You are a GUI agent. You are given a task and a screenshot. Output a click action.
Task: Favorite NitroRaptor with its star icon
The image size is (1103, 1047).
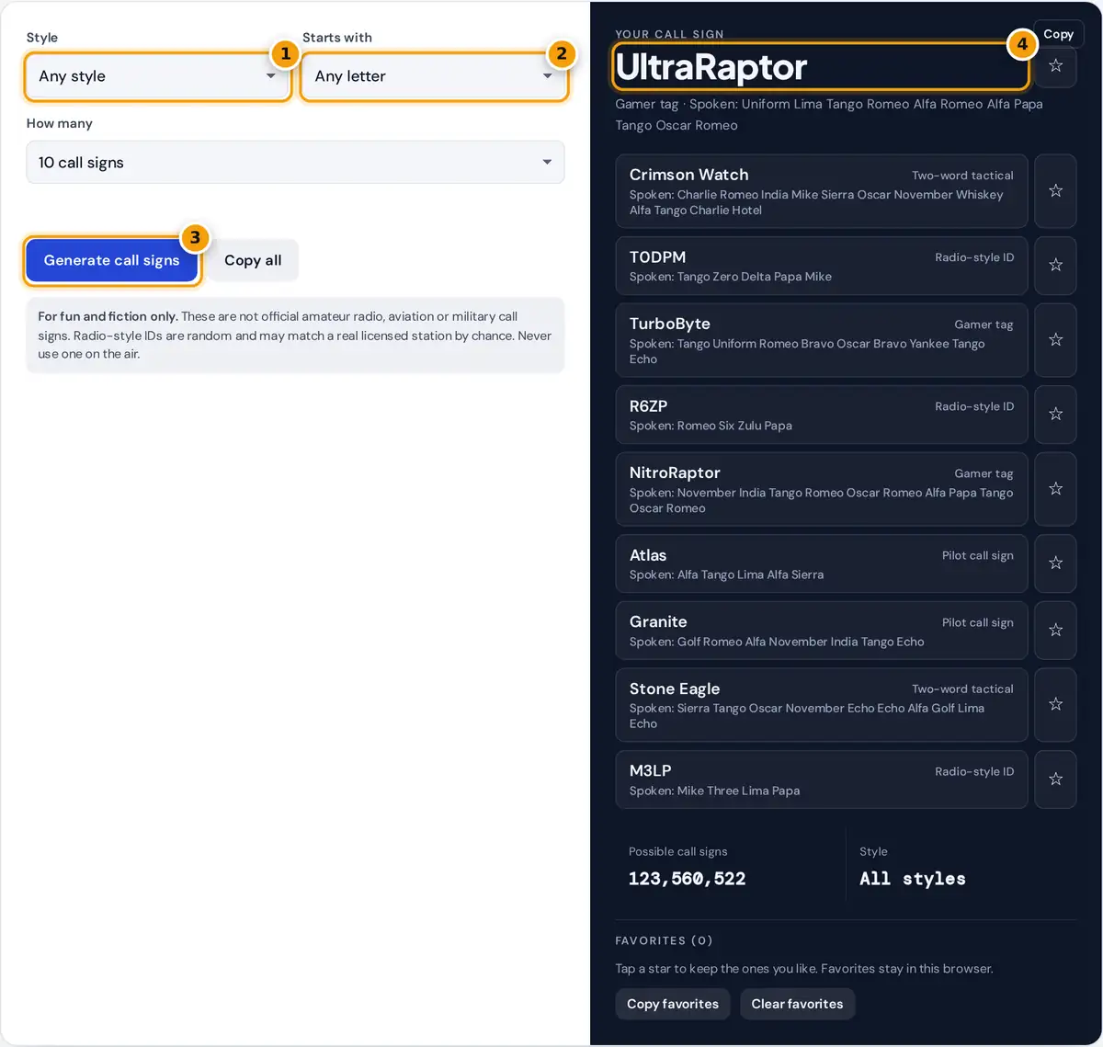pos(1055,489)
